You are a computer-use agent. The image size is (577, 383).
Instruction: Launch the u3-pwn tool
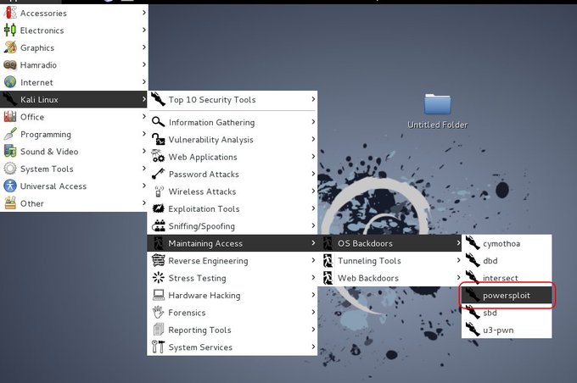(507, 330)
